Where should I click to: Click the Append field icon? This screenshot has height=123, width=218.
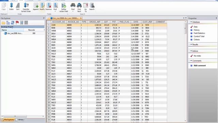36,6
